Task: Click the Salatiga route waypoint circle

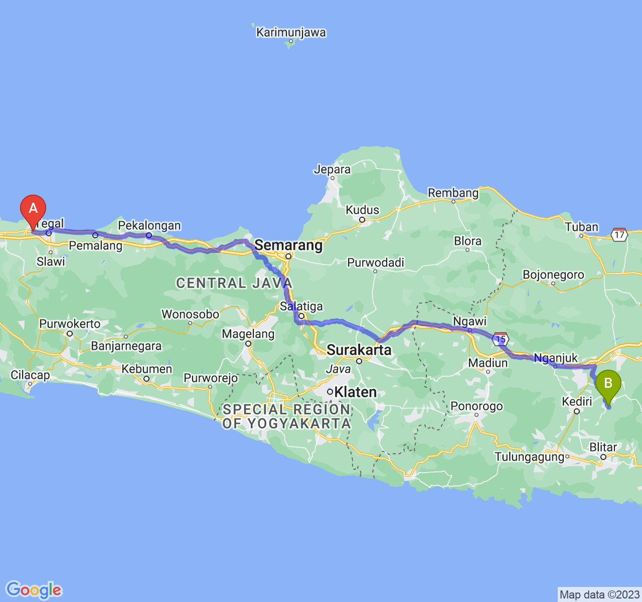Action: click(x=301, y=316)
